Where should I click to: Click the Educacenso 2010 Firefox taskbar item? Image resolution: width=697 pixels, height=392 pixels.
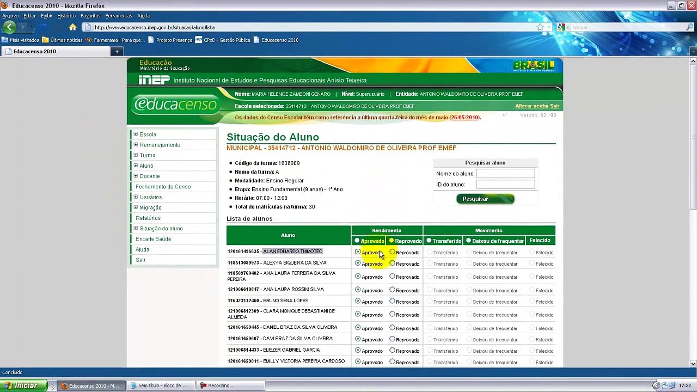[92, 385]
